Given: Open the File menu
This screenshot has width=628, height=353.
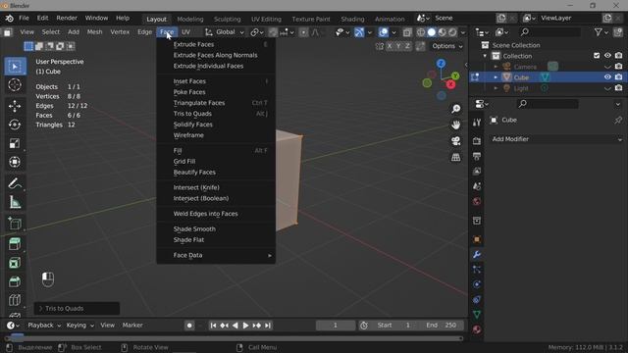Looking at the screenshot, I should (x=24, y=18).
